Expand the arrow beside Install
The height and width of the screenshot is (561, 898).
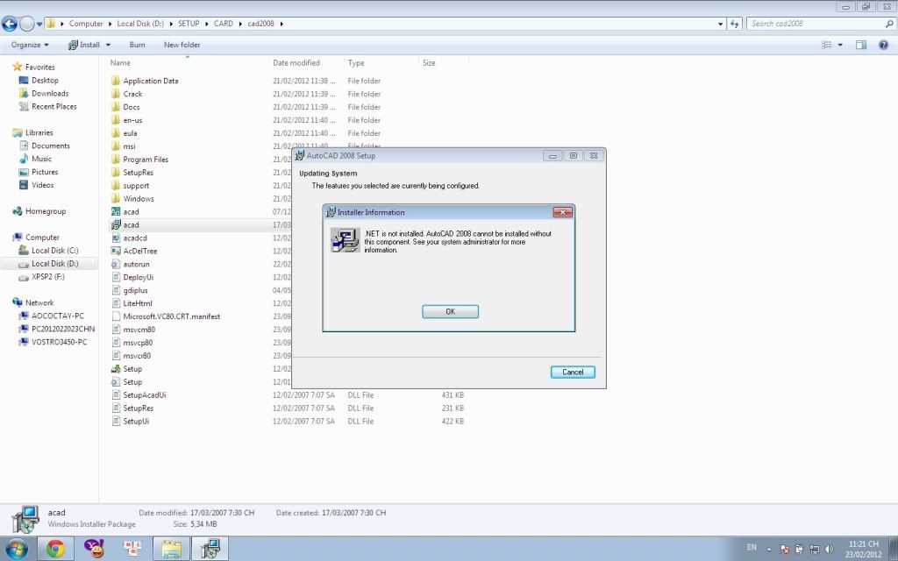click(x=108, y=45)
